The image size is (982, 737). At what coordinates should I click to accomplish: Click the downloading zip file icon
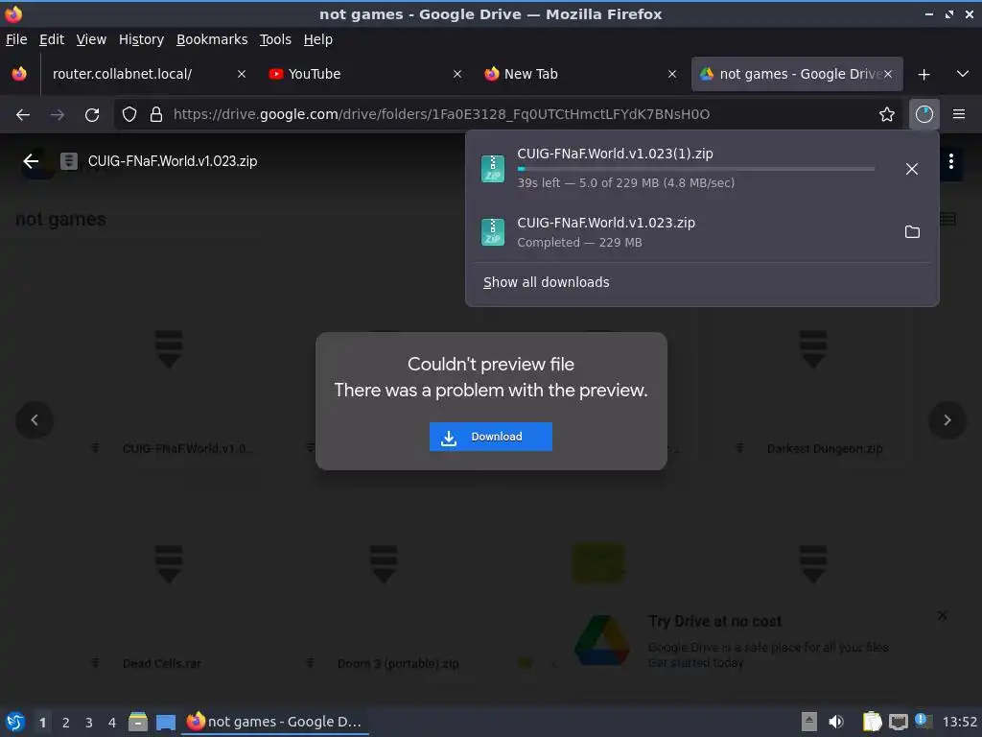[493, 169]
